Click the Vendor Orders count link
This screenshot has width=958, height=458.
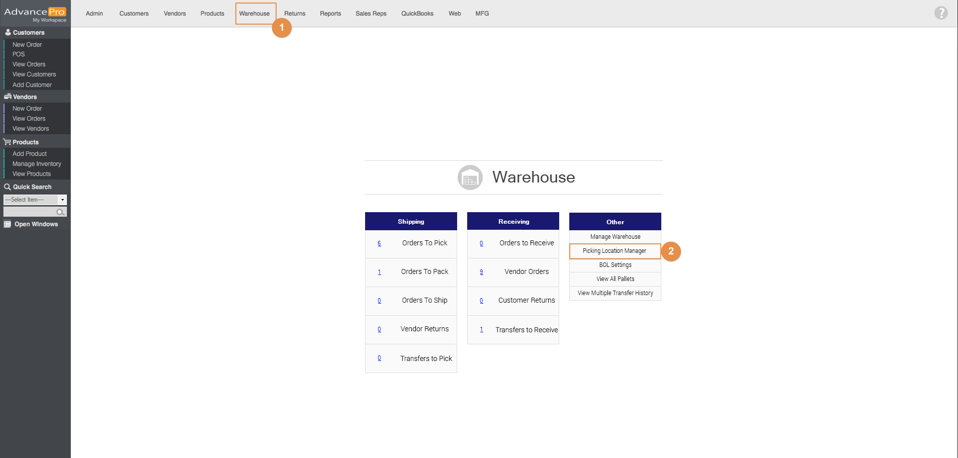(x=481, y=272)
